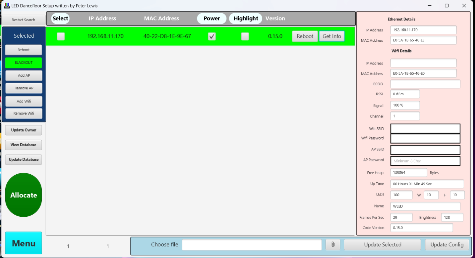Focus the Wifi SSID field
Screen dimensions: 475x258
[425, 129]
